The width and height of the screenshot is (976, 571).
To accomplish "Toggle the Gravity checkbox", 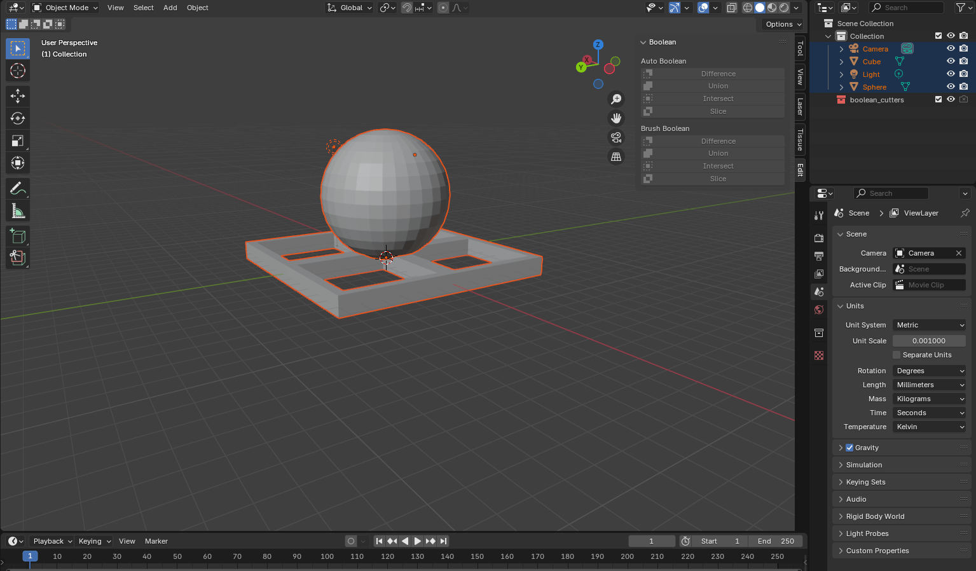I will coord(849,448).
